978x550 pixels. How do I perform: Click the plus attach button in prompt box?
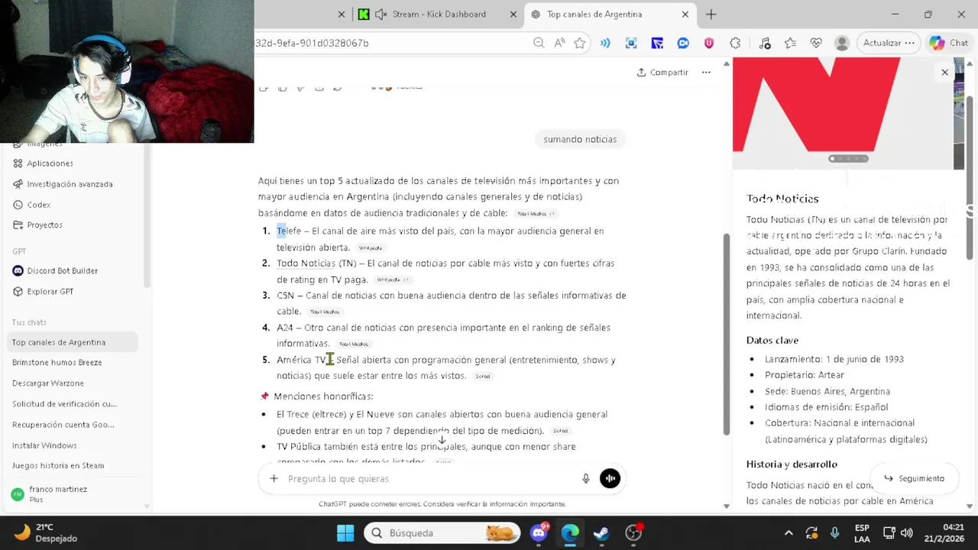(274, 478)
